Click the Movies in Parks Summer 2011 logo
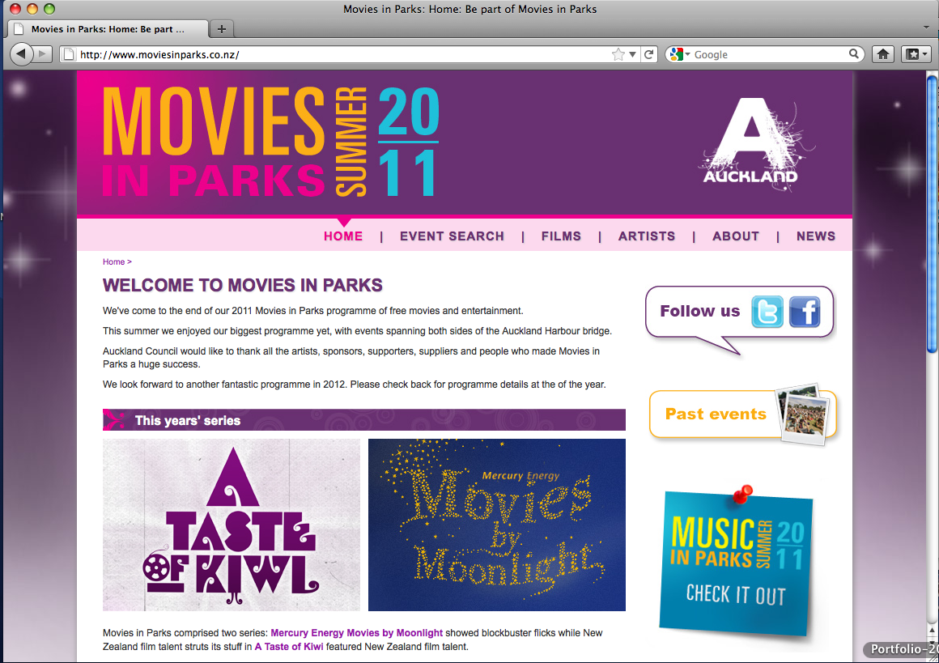Image resolution: width=939 pixels, height=663 pixels. point(270,142)
